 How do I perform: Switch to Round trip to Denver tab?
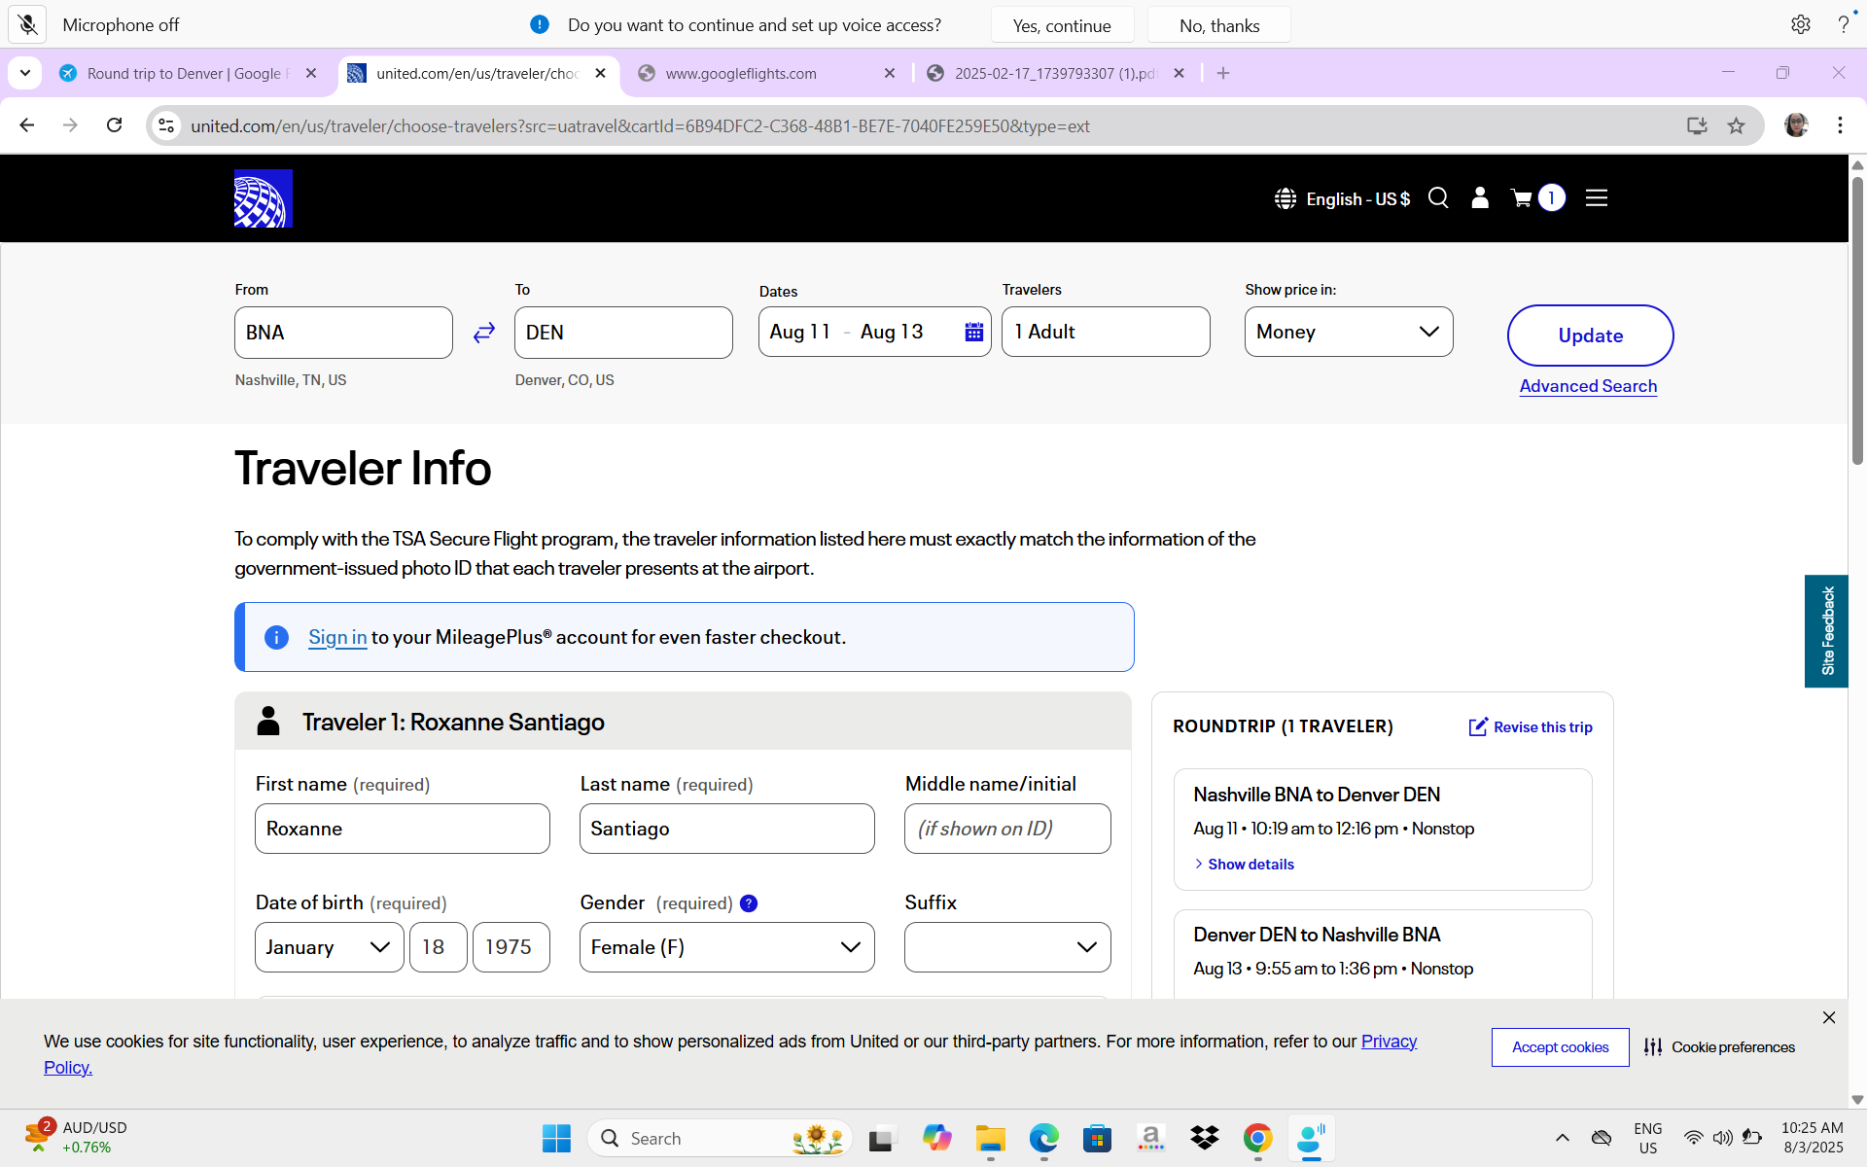(187, 73)
